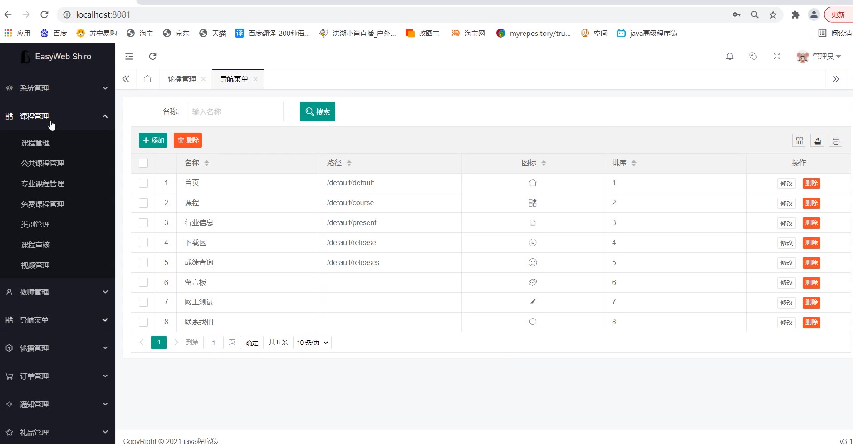Viewport: 853px width, 444px height.
Task: Toggle fullscreen mode icon
Action: click(777, 56)
